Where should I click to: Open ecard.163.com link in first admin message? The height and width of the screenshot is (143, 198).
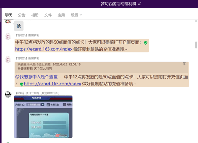(x=44, y=49)
